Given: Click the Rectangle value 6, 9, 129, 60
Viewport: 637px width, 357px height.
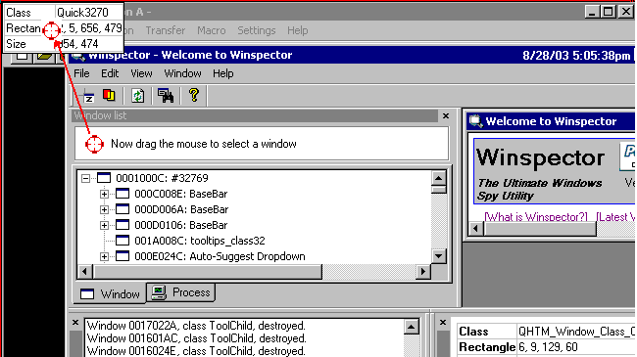Looking at the screenshot, I should [x=548, y=347].
